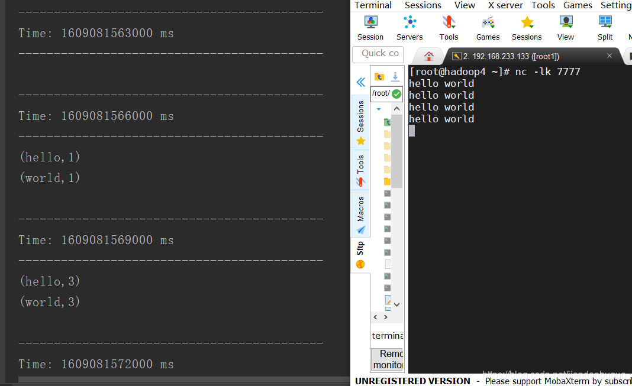Image resolution: width=632 pixels, height=386 pixels.
Task: Click the Quick connect input field
Action: point(378,54)
